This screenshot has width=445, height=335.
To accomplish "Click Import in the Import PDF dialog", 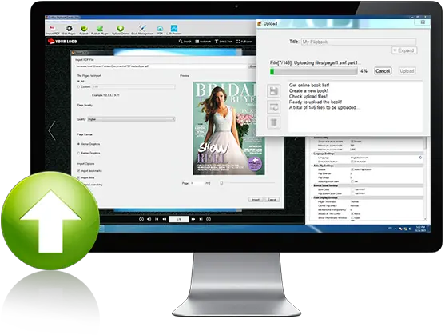I will [x=256, y=200].
